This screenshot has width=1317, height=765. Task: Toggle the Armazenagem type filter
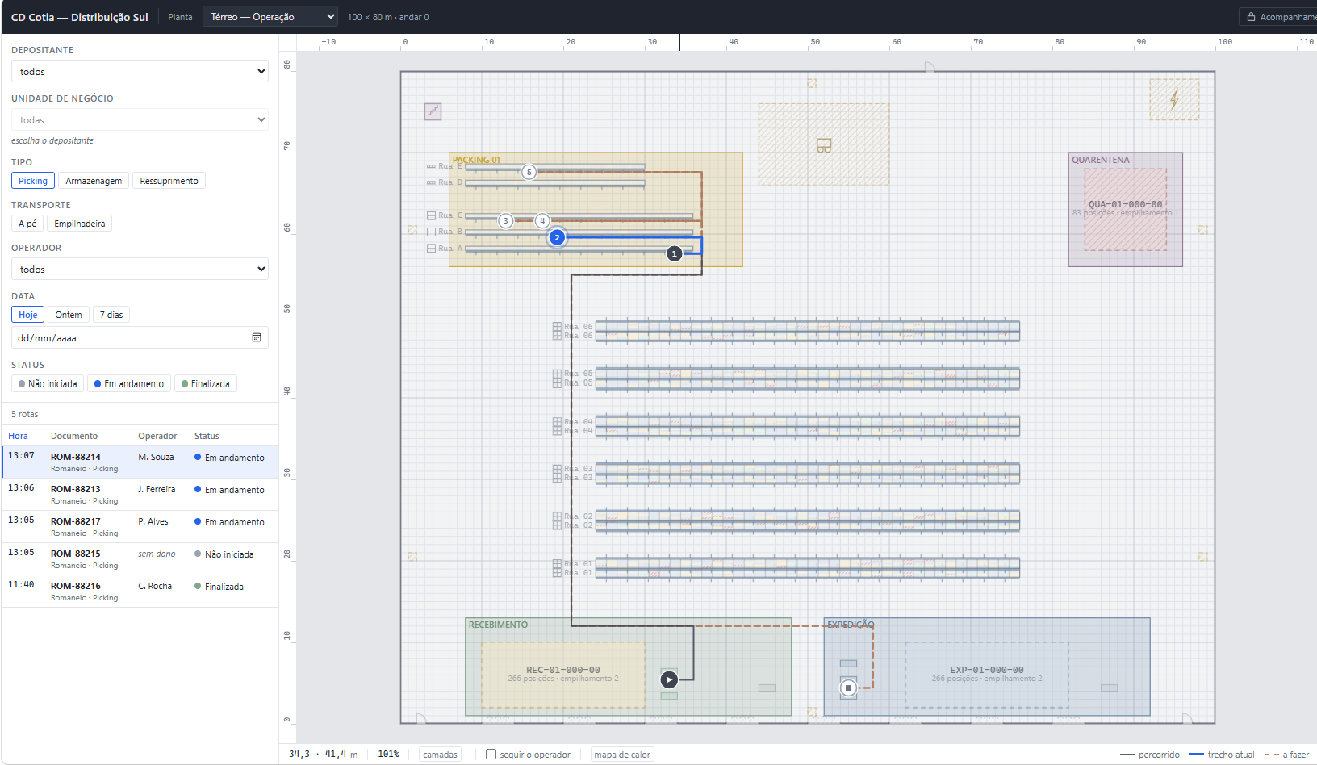94,181
